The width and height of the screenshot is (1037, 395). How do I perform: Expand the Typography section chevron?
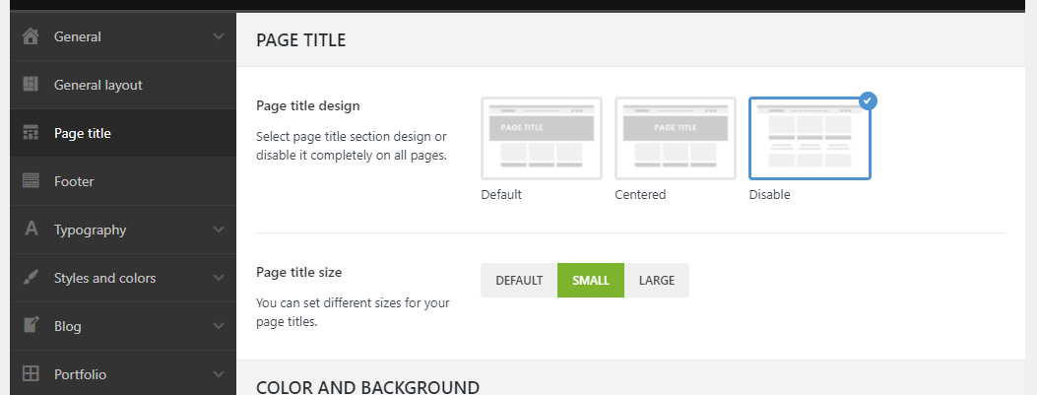click(219, 230)
